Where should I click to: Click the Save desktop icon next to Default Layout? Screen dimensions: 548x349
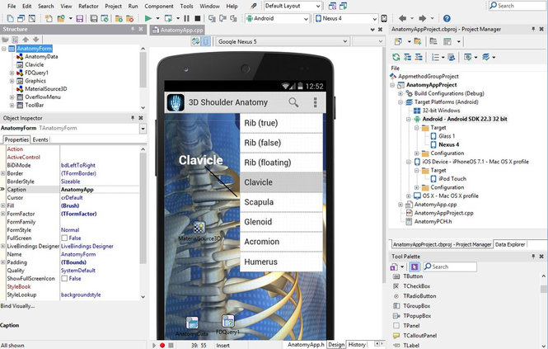click(332, 6)
